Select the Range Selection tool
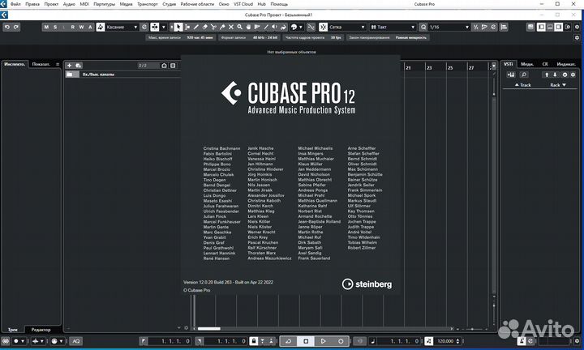 pos(187,28)
